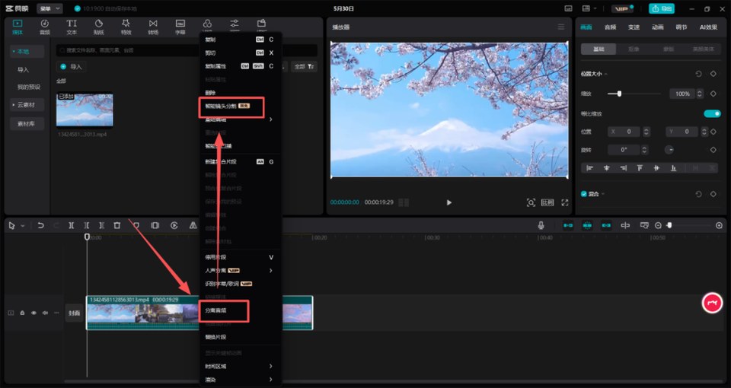731x388 pixels.
Task: Open the 特效 effects tab
Action: pyautogui.click(x=126, y=27)
